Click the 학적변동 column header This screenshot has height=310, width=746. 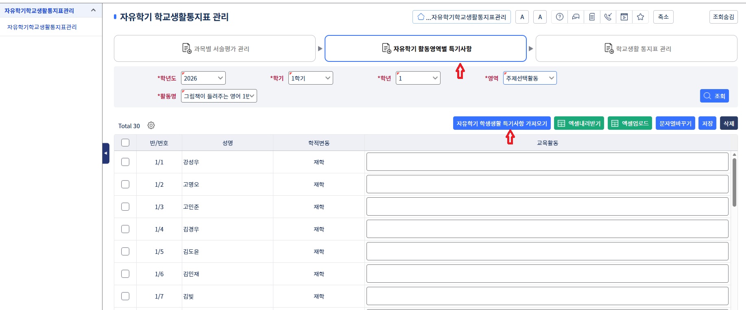319,143
